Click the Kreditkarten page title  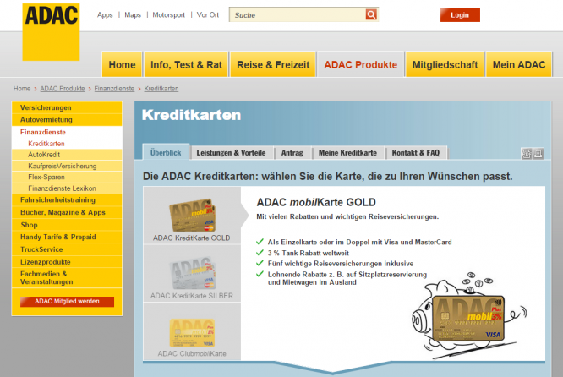click(191, 115)
